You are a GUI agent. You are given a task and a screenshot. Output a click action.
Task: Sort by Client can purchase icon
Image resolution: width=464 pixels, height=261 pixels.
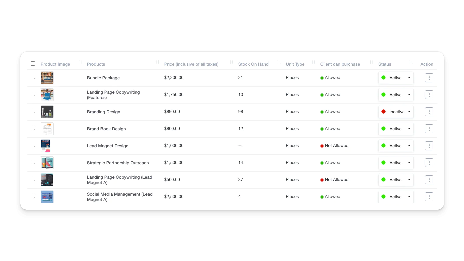tap(371, 62)
